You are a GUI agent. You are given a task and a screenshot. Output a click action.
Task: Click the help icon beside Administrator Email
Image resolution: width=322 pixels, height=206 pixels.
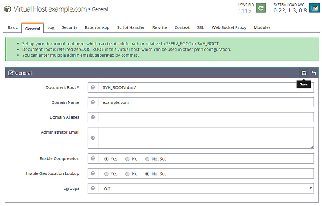point(93,138)
